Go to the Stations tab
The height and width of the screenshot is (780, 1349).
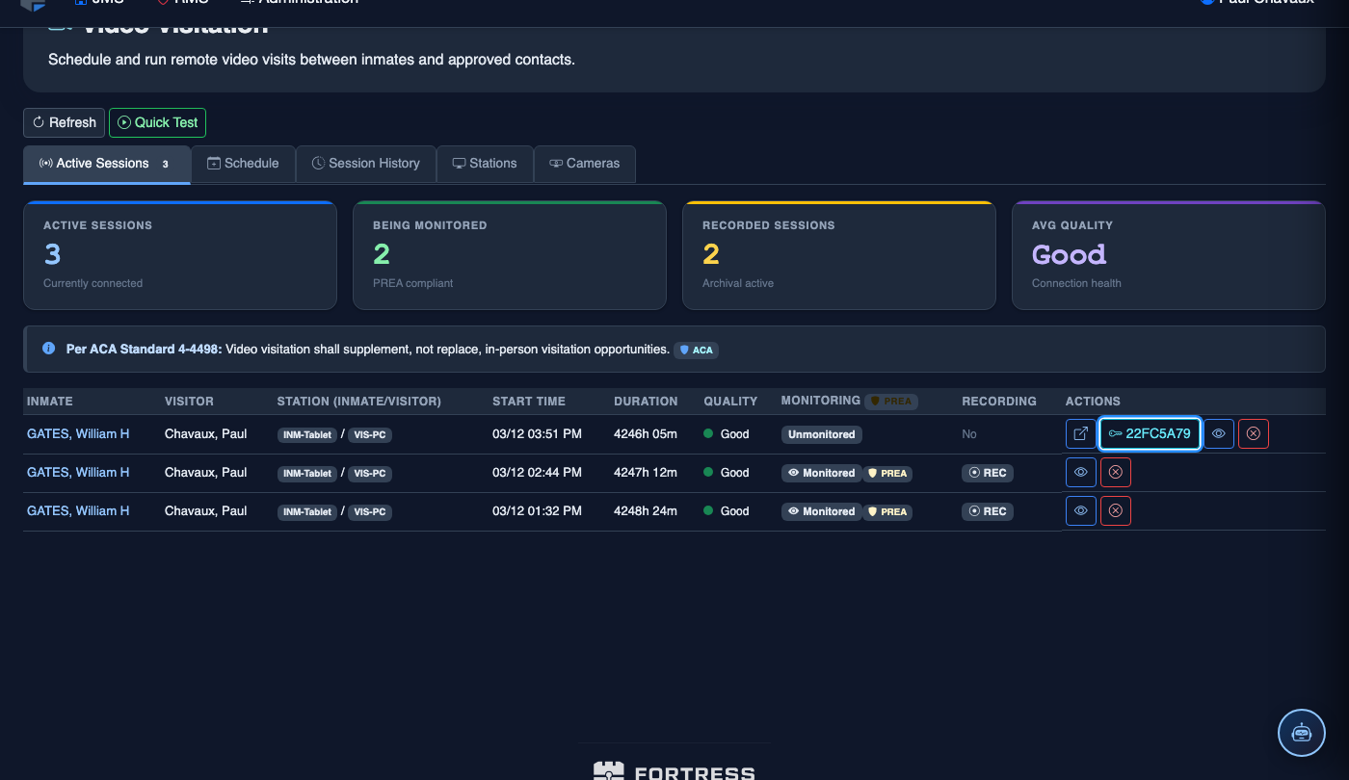(x=485, y=164)
